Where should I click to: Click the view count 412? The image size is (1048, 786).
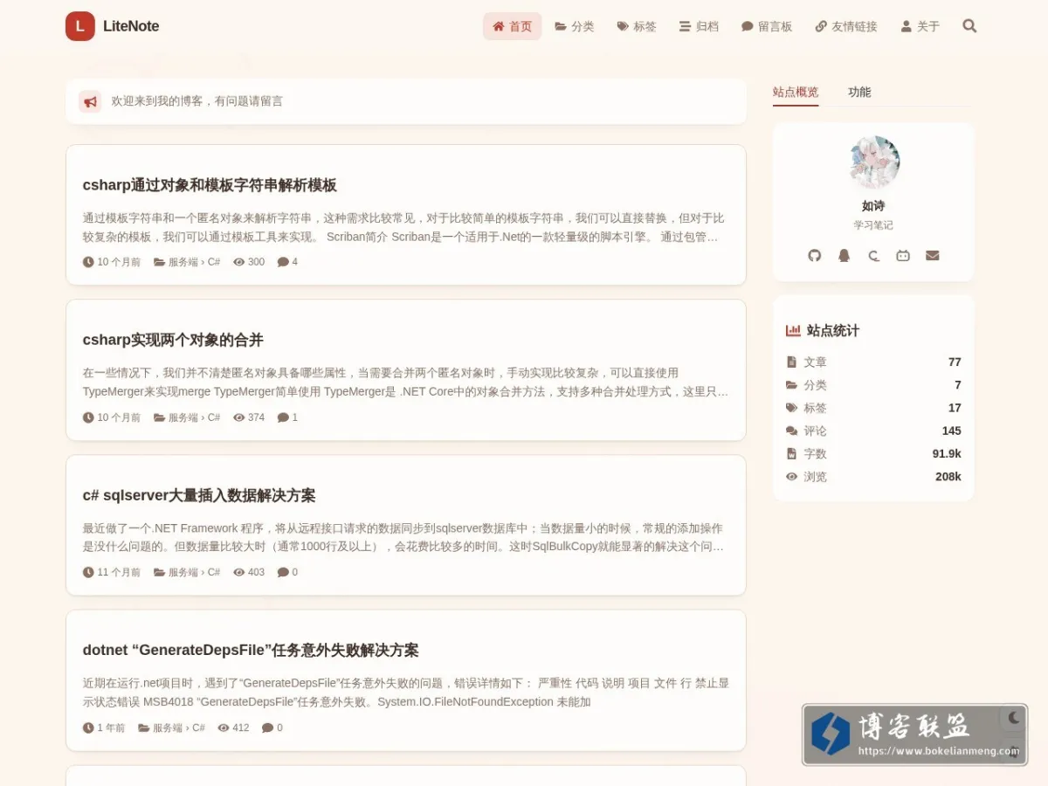(x=233, y=727)
